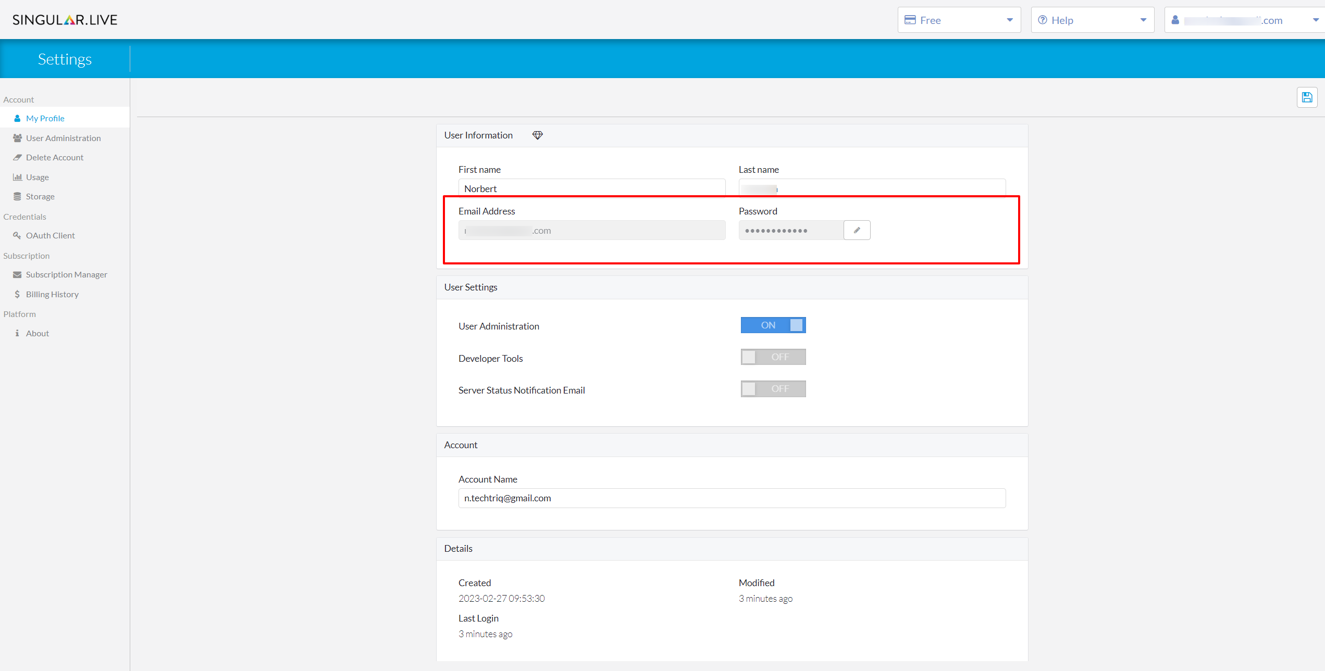Open the Help dropdown menu

click(1092, 20)
